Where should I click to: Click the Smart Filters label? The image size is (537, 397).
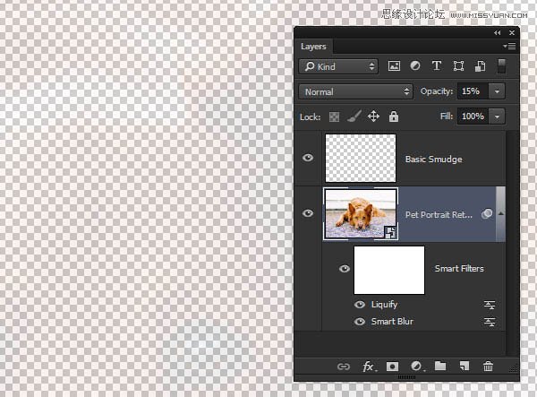459,269
